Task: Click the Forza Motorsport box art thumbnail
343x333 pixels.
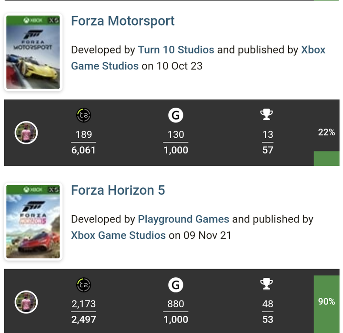Action: click(33, 52)
